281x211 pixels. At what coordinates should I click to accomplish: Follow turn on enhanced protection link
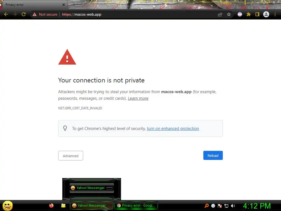coord(173,129)
